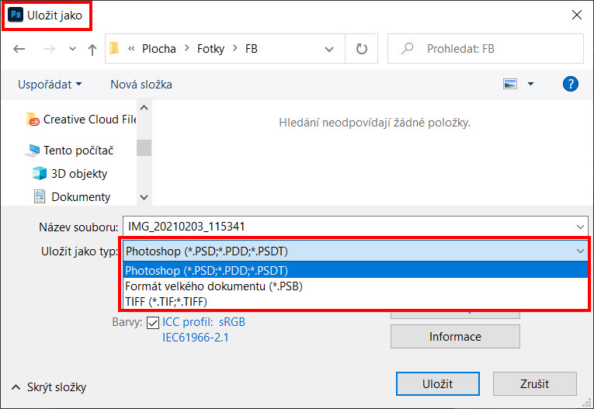Screen dimensions: 594x409
Task: Click the forward navigation arrow
Action: coord(49,49)
